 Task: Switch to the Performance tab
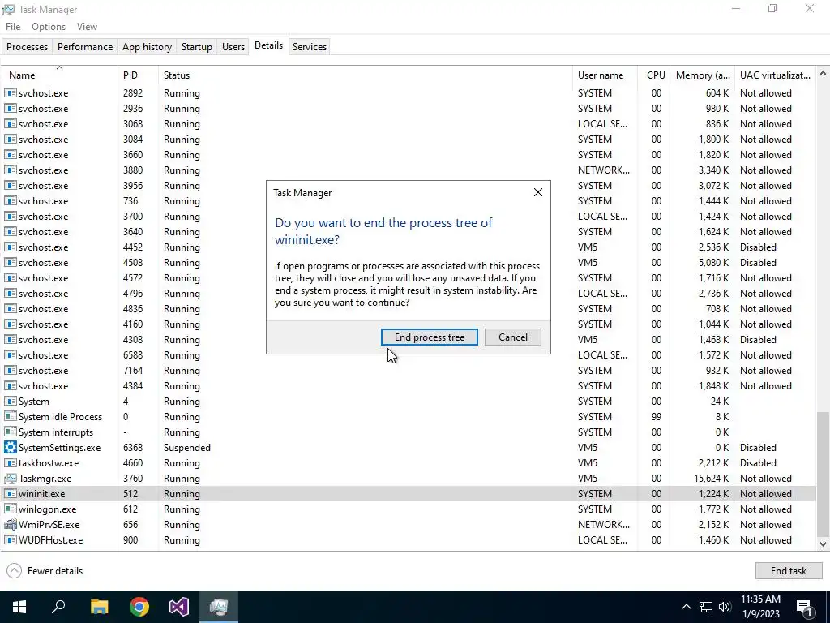pyautogui.click(x=84, y=46)
